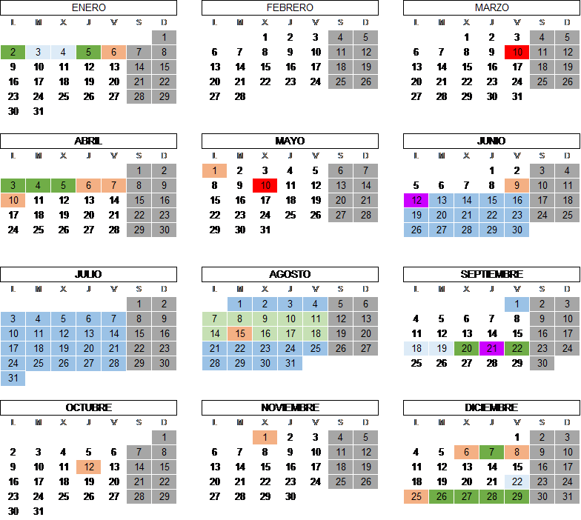Click the MAYO month header
The height and width of the screenshot is (520, 581).
click(x=290, y=141)
